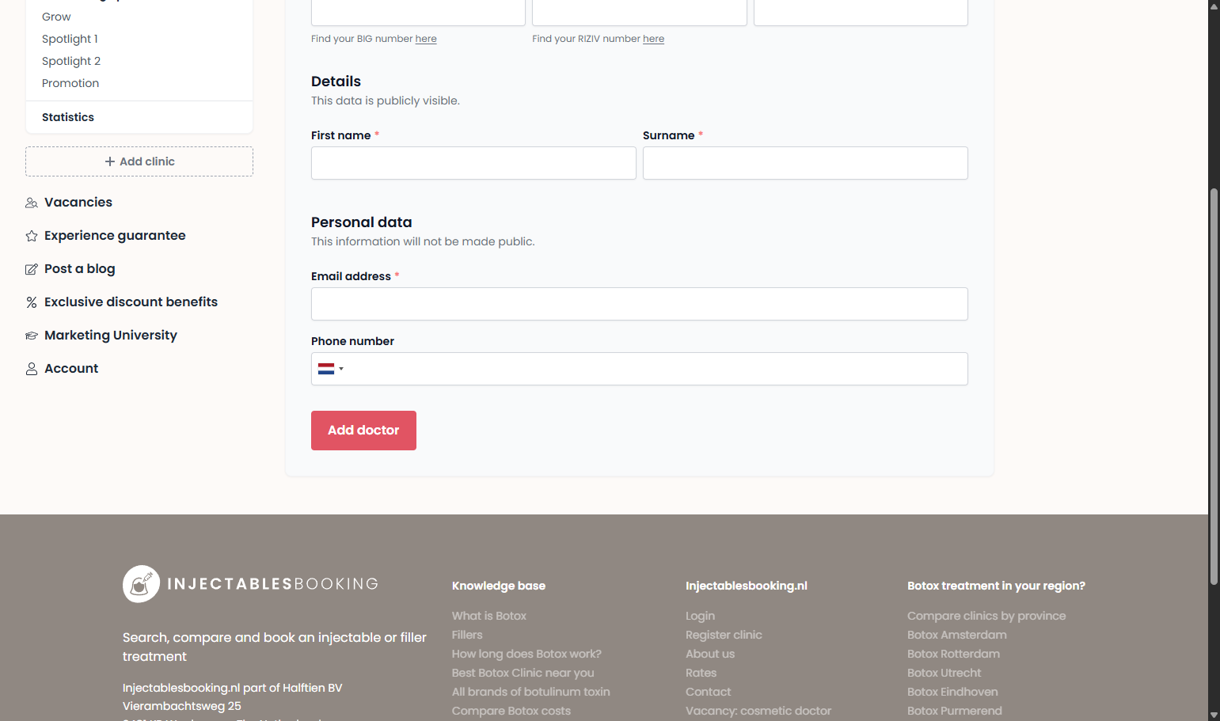Open the Fillers footer link
This screenshot has width=1220, height=721.
pos(467,635)
